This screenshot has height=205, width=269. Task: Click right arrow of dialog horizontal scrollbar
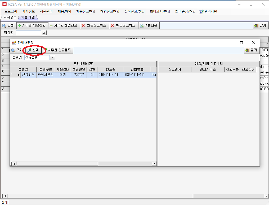pos(154,164)
